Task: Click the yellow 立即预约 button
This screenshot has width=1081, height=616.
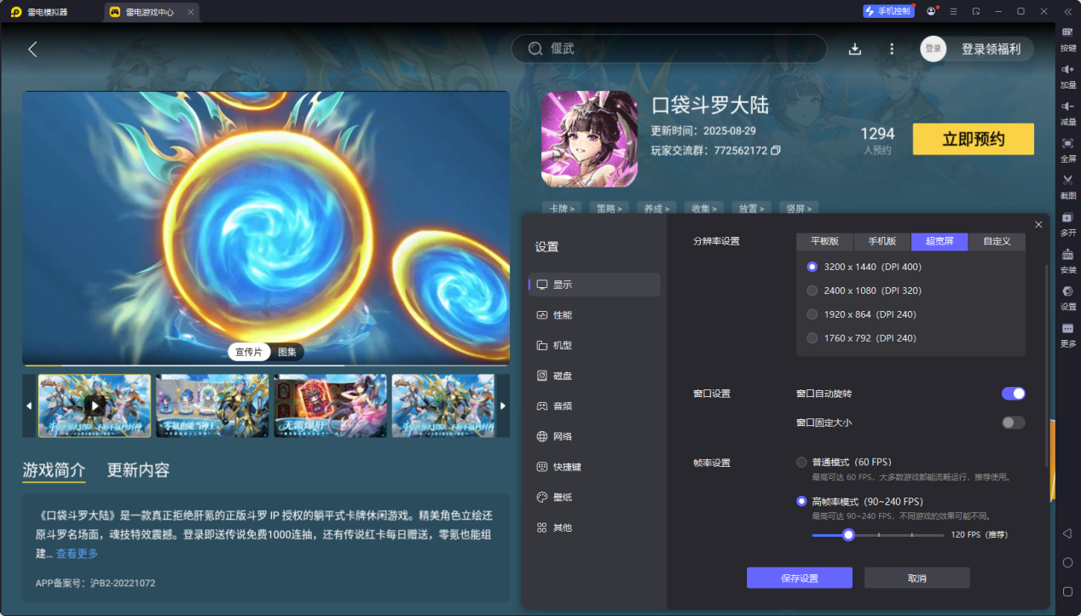Action: tap(973, 140)
